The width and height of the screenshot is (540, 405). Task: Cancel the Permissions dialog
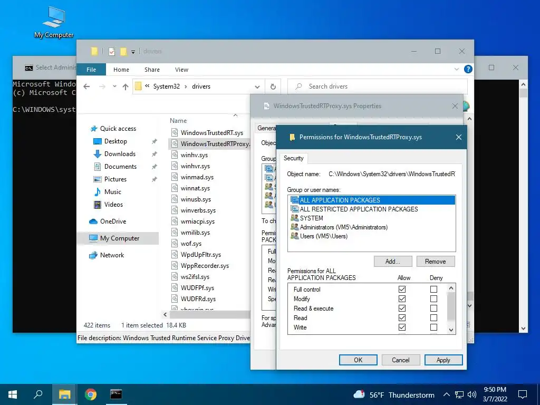[x=401, y=360]
